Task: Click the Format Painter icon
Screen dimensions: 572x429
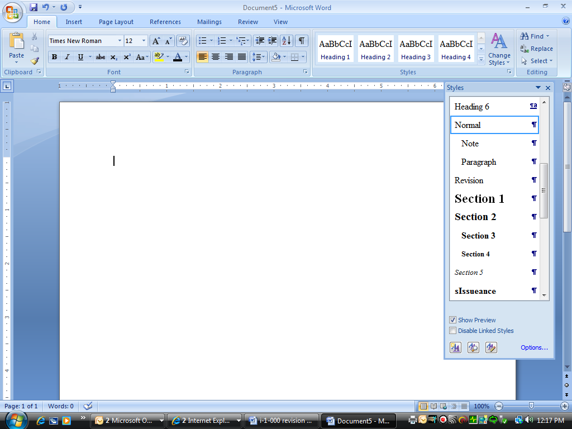Action: click(35, 61)
